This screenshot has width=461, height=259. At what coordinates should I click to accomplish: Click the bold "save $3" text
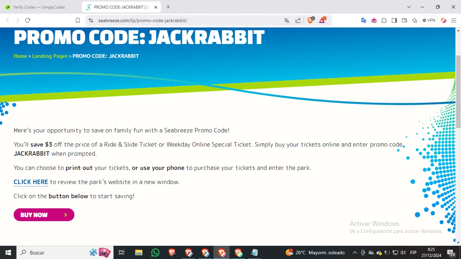[x=41, y=144]
